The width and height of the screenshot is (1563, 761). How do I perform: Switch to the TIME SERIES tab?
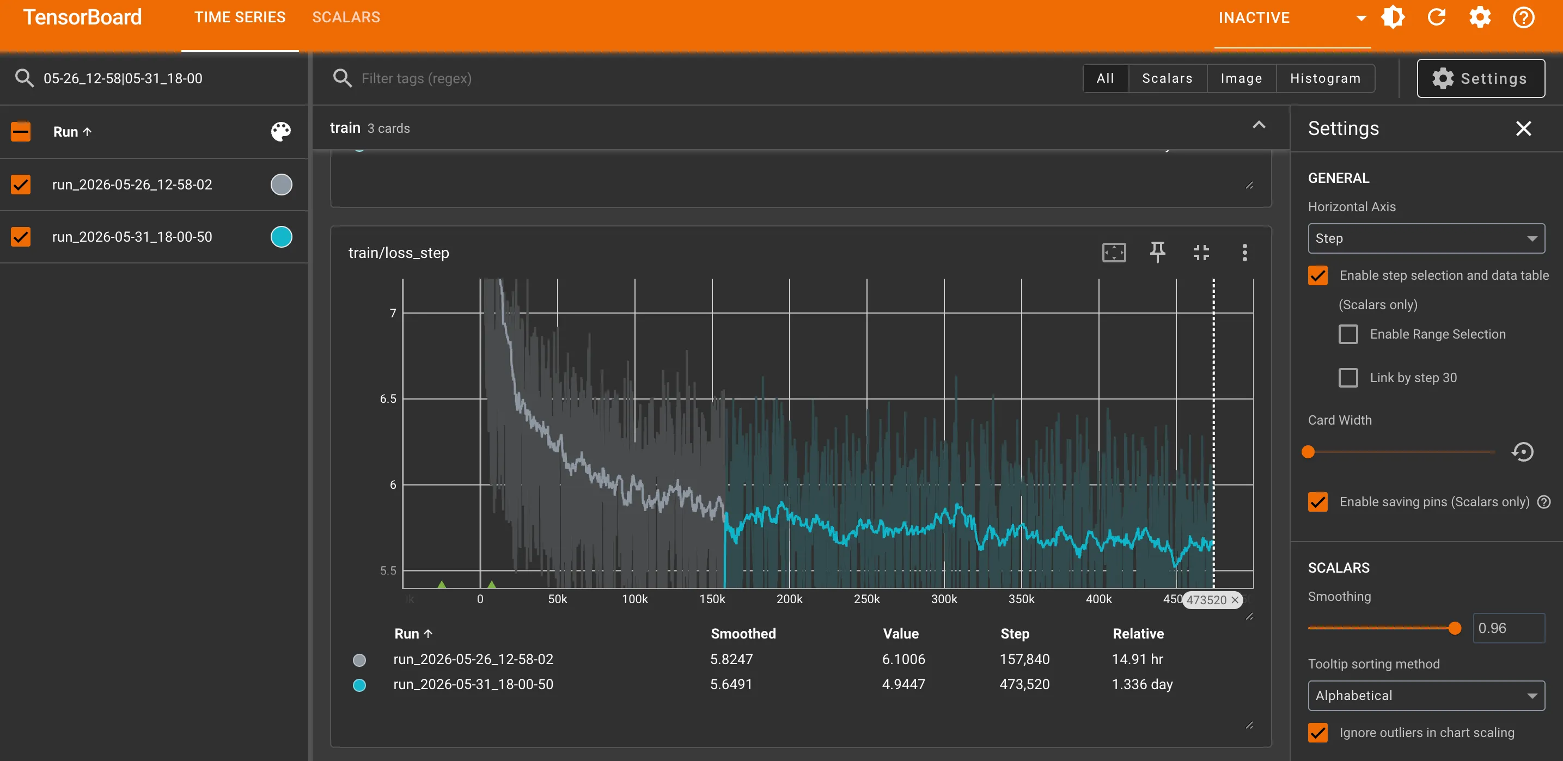[x=240, y=17]
